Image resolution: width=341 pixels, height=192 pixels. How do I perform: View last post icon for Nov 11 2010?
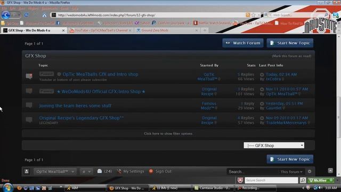click(x=262, y=89)
